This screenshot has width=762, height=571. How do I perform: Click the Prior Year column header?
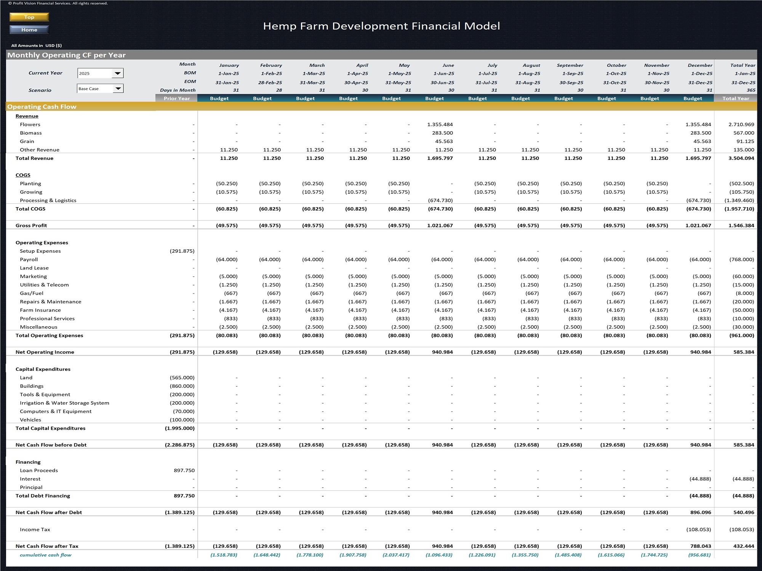(x=176, y=98)
